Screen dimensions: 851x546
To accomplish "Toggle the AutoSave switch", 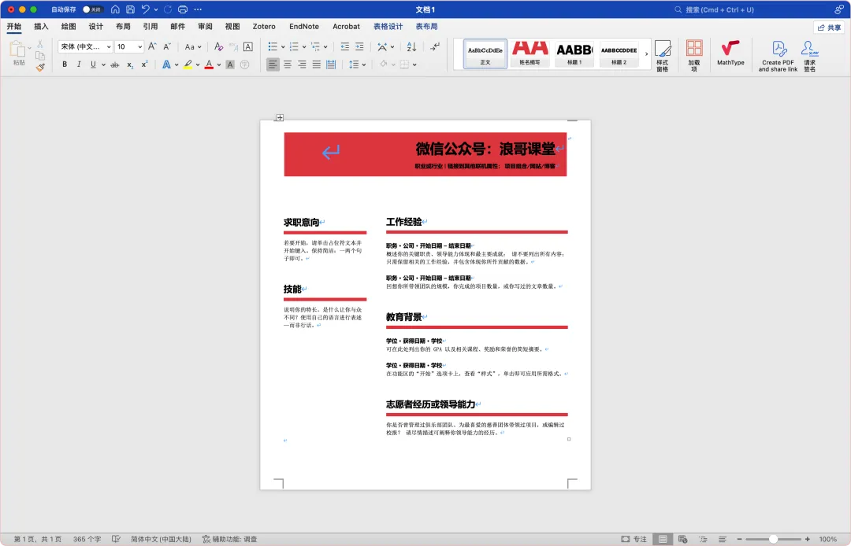I will coord(93,9).
